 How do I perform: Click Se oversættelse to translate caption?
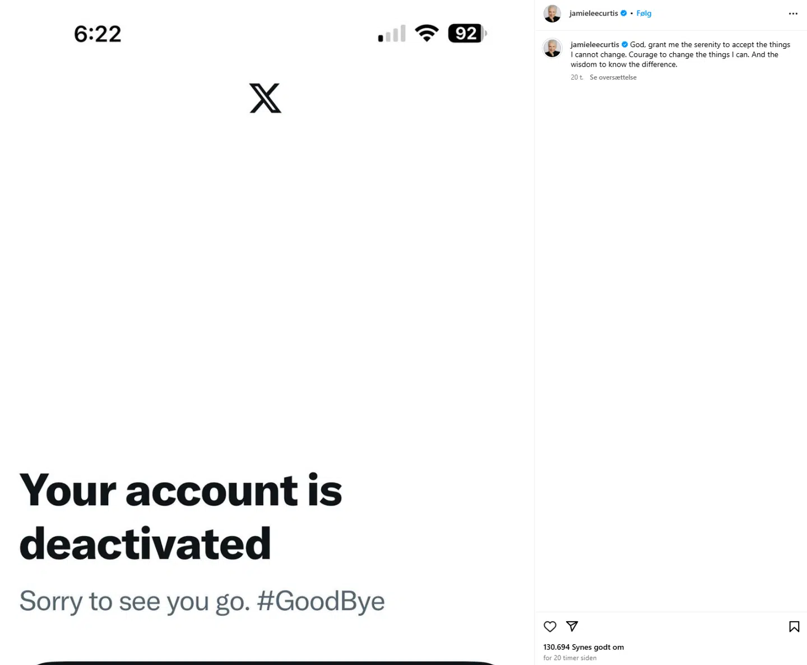613,77
